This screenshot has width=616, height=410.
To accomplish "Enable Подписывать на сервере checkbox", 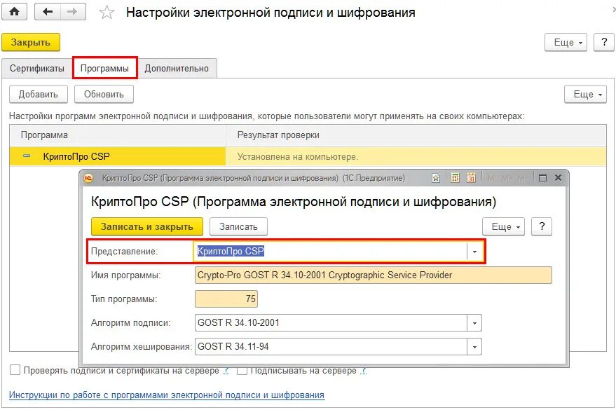I will (242, 371).
